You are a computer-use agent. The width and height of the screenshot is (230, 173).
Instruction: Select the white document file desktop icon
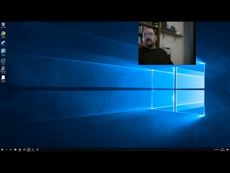[3, 79]
